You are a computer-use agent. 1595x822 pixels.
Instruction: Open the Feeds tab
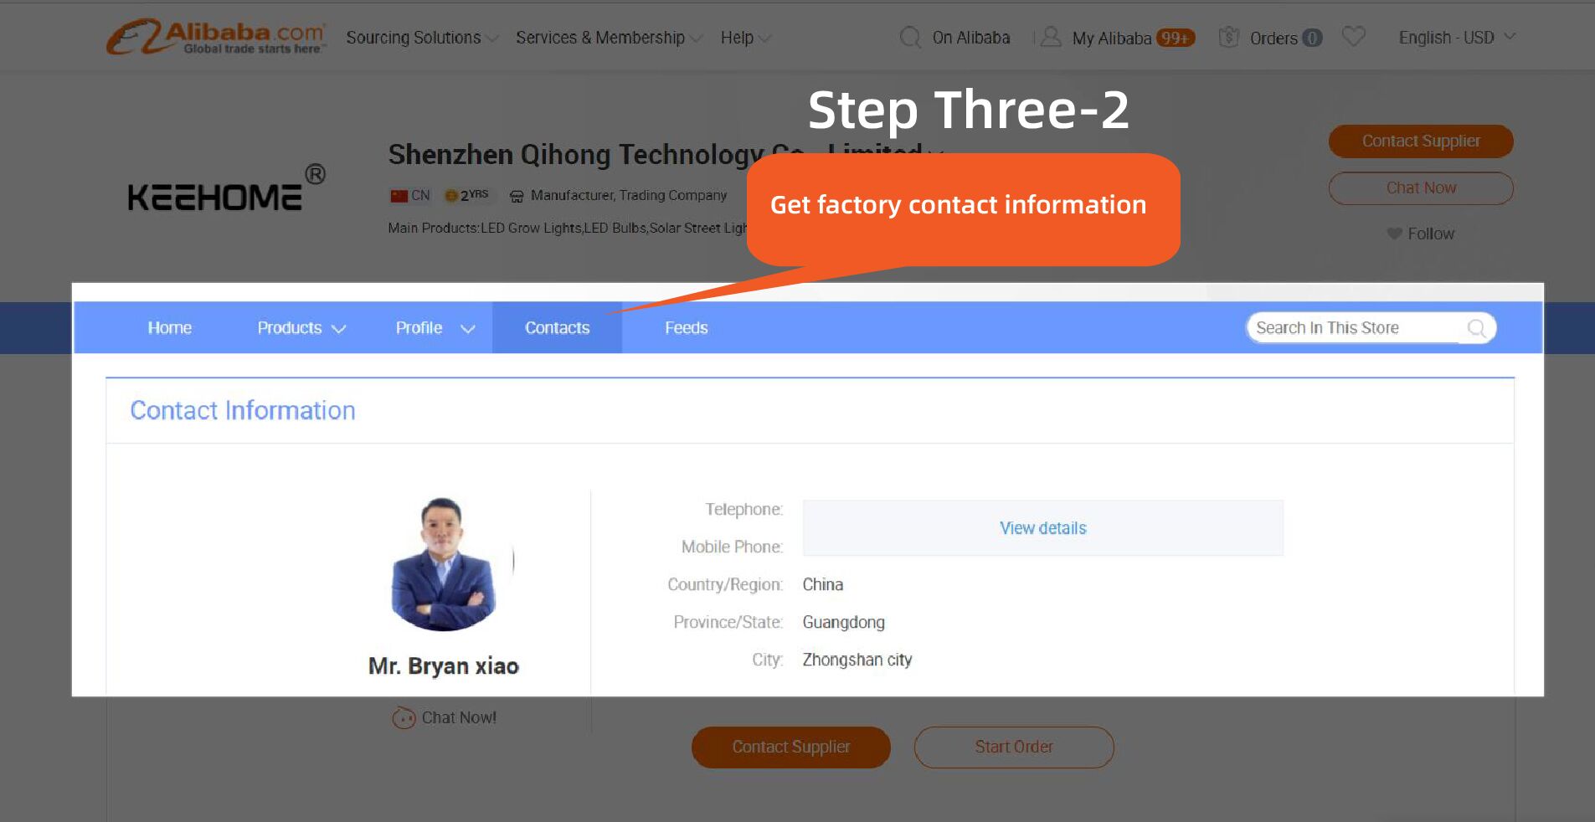686,328
